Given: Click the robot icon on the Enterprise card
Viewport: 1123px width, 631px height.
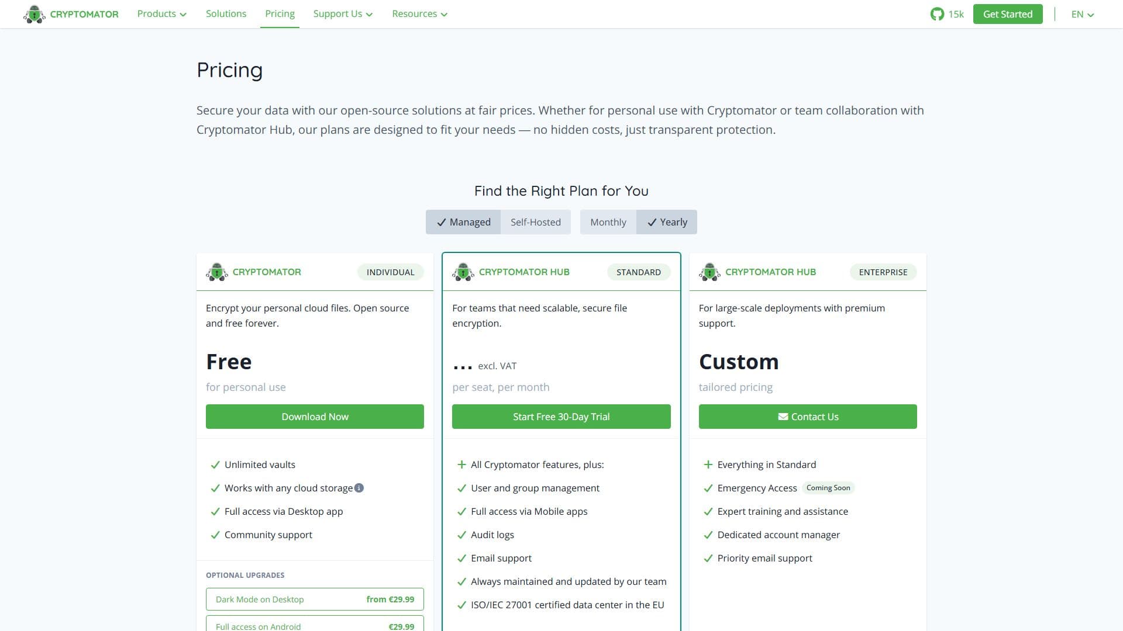Looking at the screenshot, I should (x=710, y=272).
